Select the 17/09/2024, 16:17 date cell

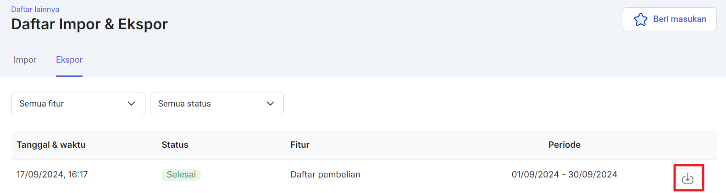pyautogui.click(x=52, y=175)
